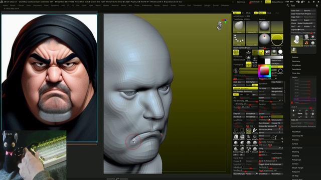Expand the Polygroups subpalette

click(296, 160)
